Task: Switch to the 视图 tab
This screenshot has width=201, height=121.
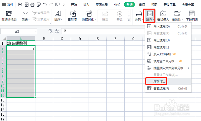Action: point(154,5)
